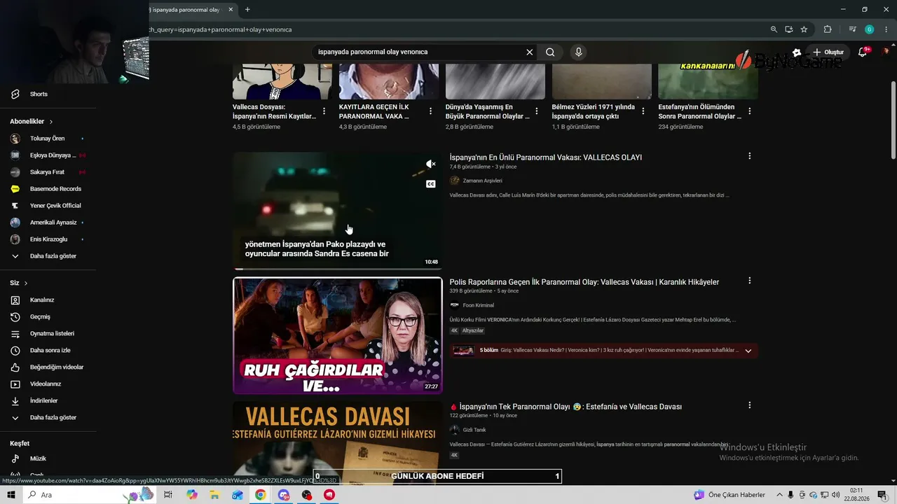Image resolution: width=897 pixels, height=504 pixels.
Task: Toggle captions on the video preview
Action: [430, 184]
